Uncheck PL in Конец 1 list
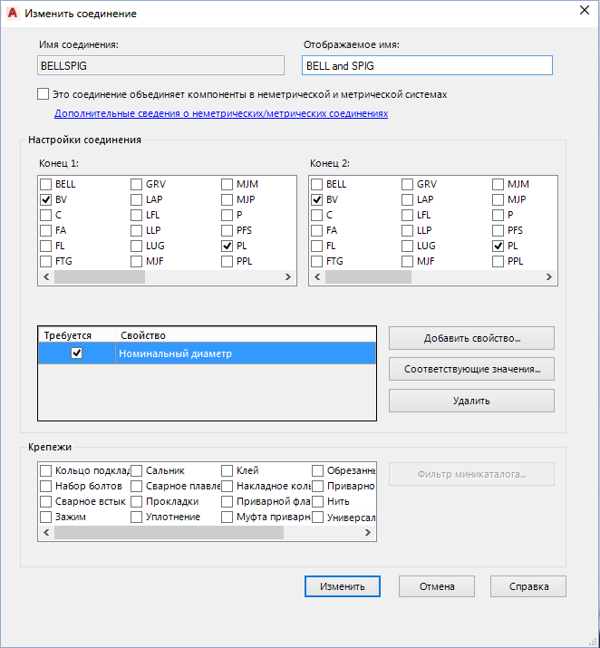Viewport: 600px width, 648px height. 227,246
